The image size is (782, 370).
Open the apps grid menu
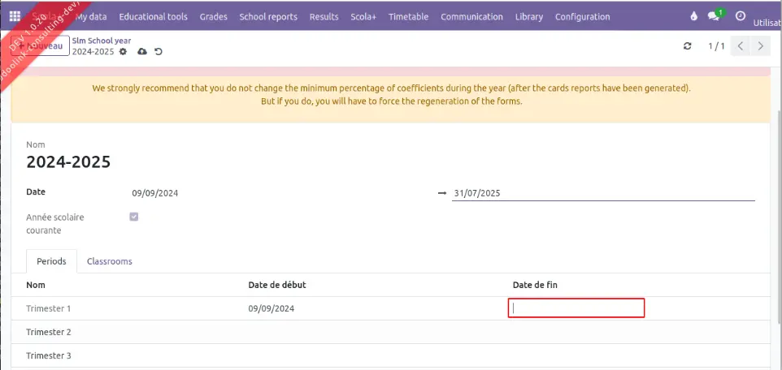(15, 16)
